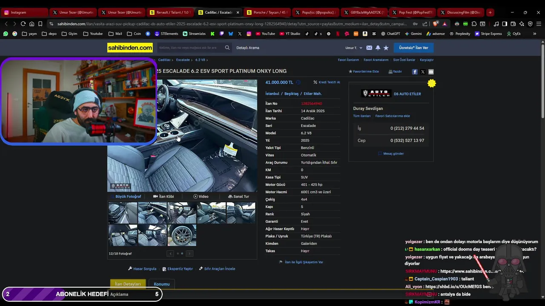Open the notifications bell icon
The height and width of the screenshot is (306, 545).
(x=378, y=48)
